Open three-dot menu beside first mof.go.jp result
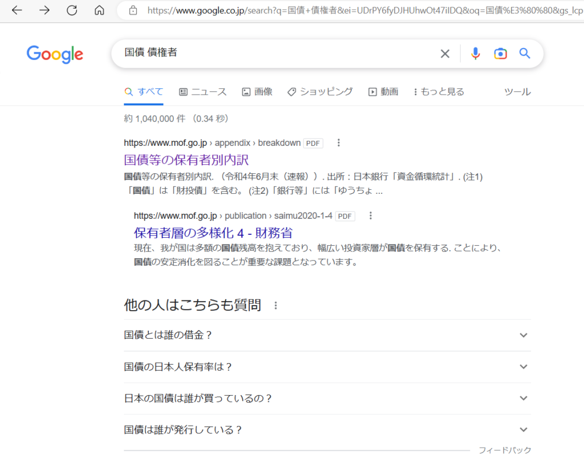The image size is (584, 472). pyautogui.click(x=339, y=143)
